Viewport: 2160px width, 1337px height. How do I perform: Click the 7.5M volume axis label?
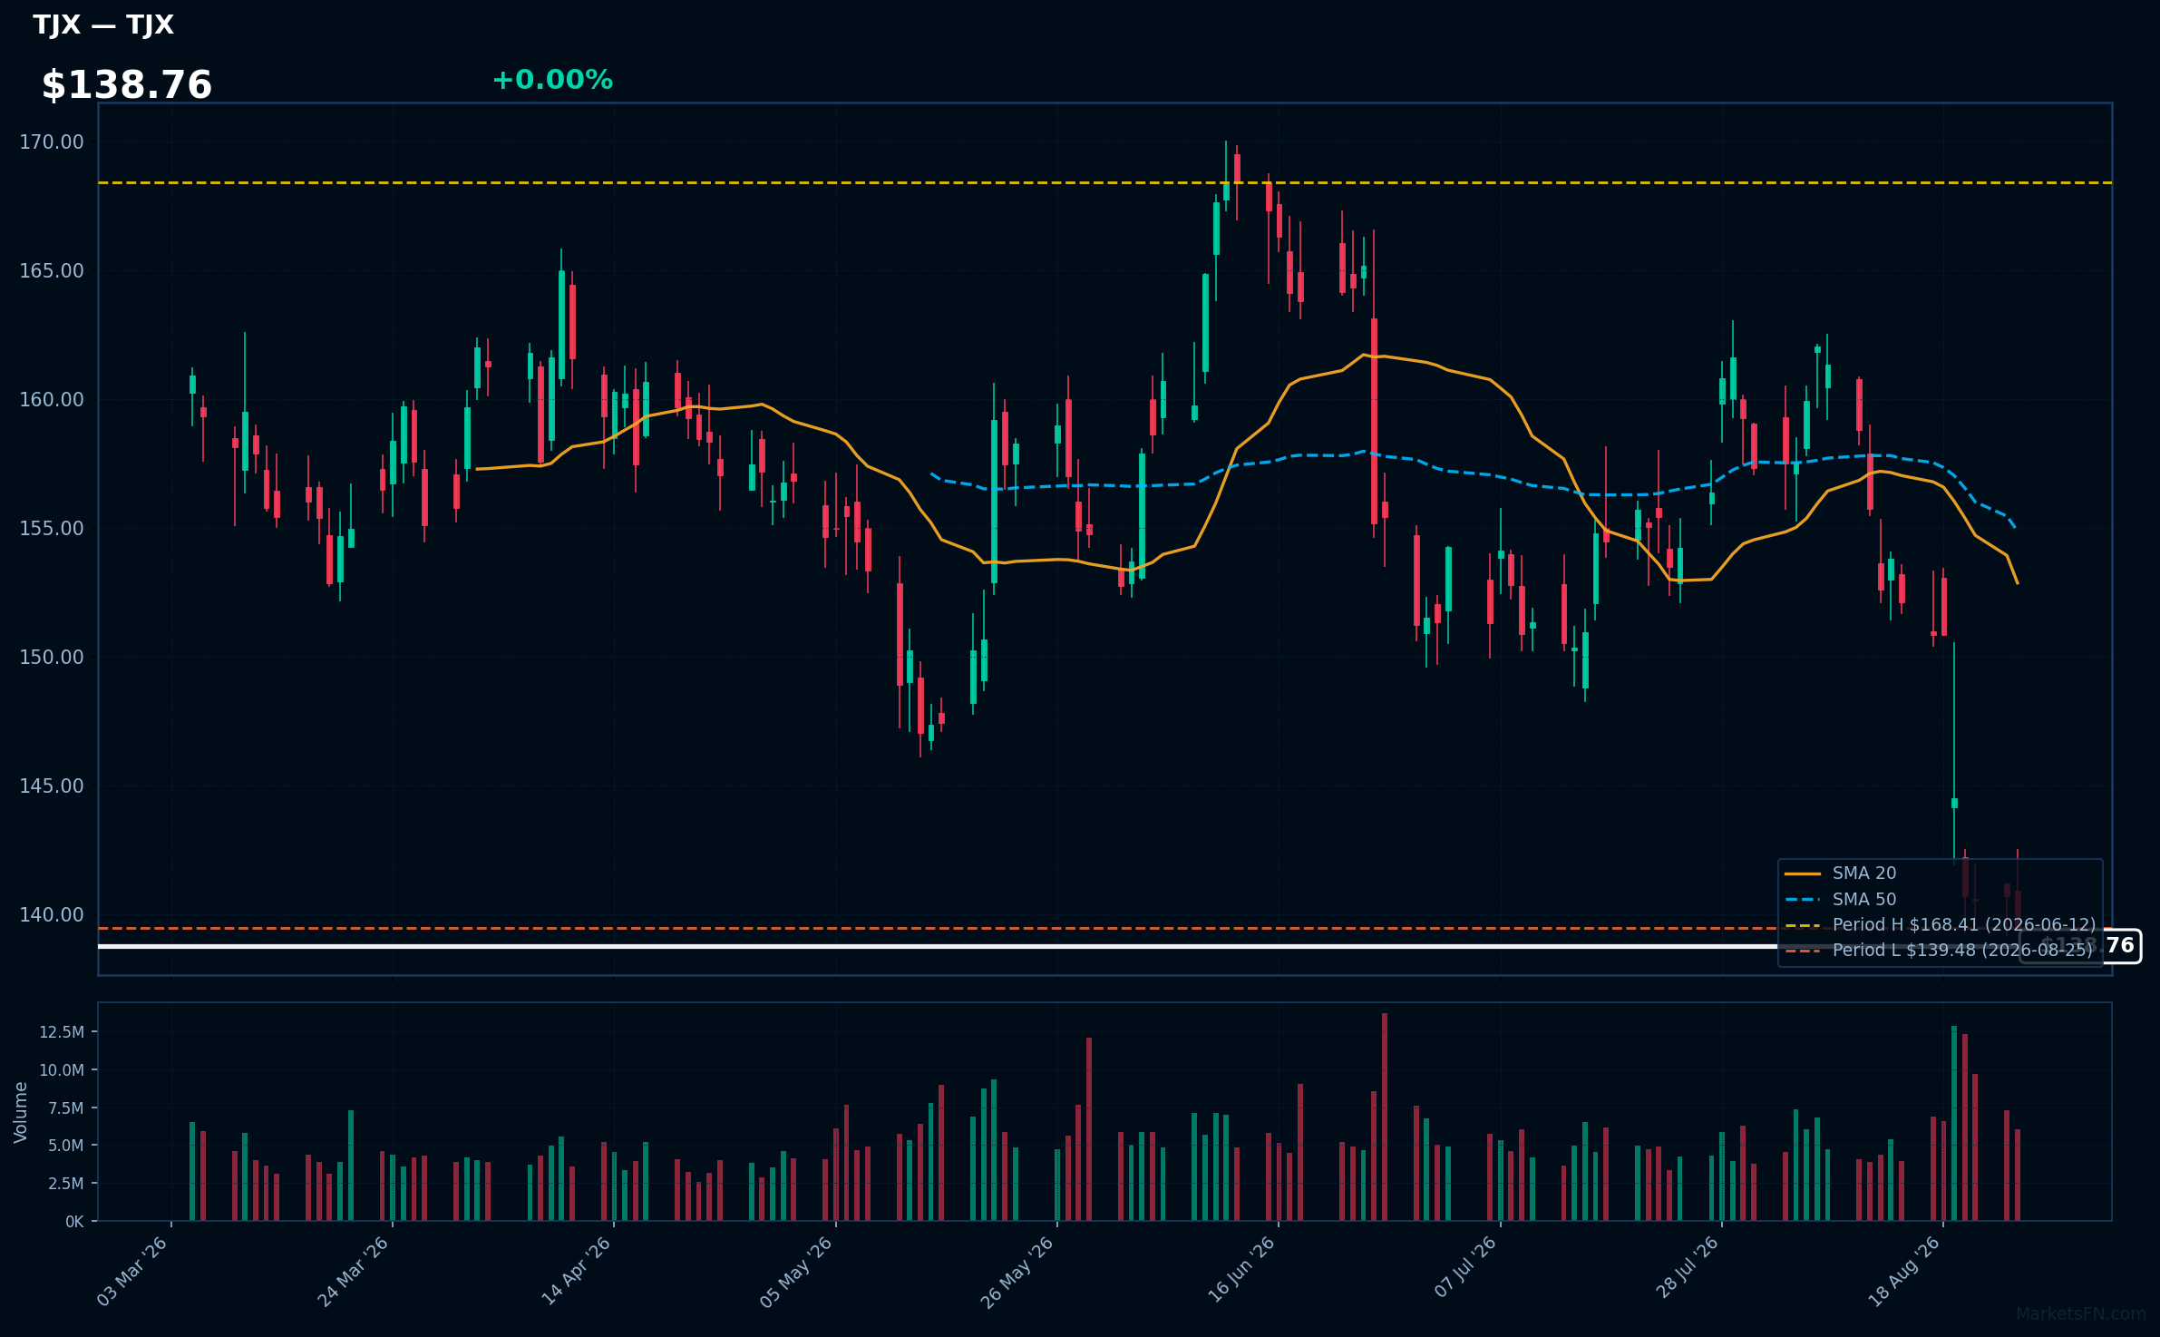tap(66, 1108)
